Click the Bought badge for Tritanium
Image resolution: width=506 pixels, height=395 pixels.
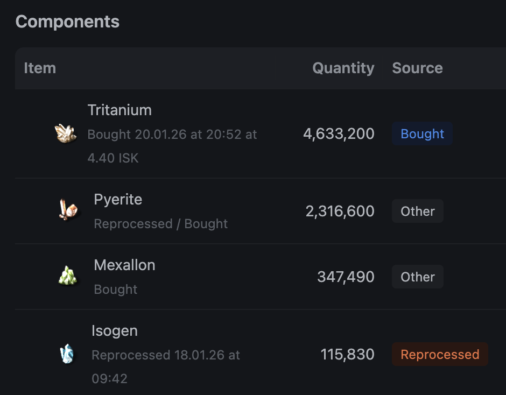click(x=422, y=134)
